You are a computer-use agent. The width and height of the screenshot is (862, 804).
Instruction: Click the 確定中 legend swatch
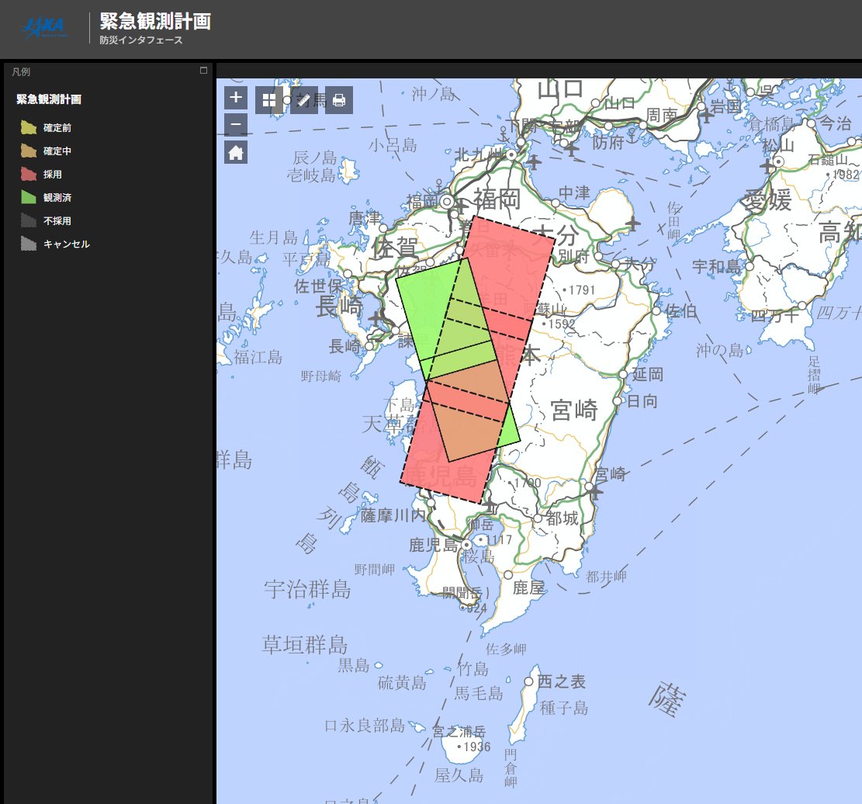[29, 151]
